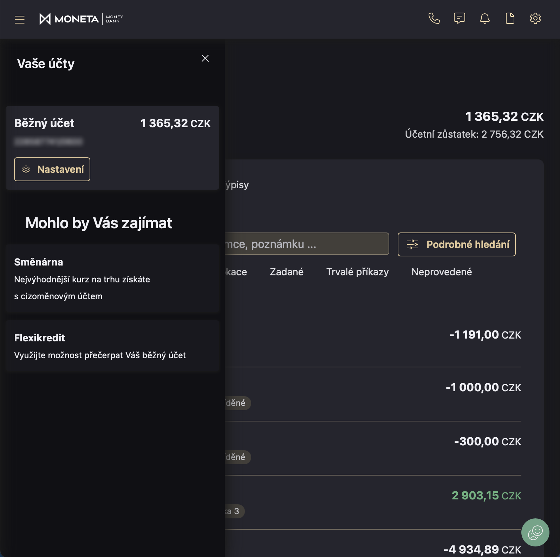Open the documents page icon
560x557 pixels.
tap(510, 18)
